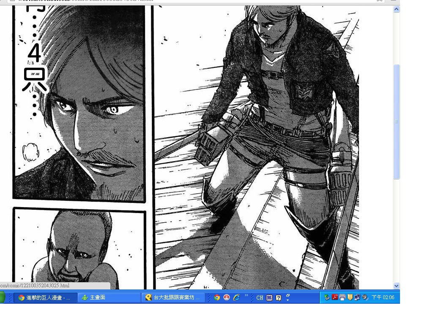The height and width of the screenshot is (324, 433).
Task: Expand hidden quick launch items chevron
Action: [x=247, y=295]
